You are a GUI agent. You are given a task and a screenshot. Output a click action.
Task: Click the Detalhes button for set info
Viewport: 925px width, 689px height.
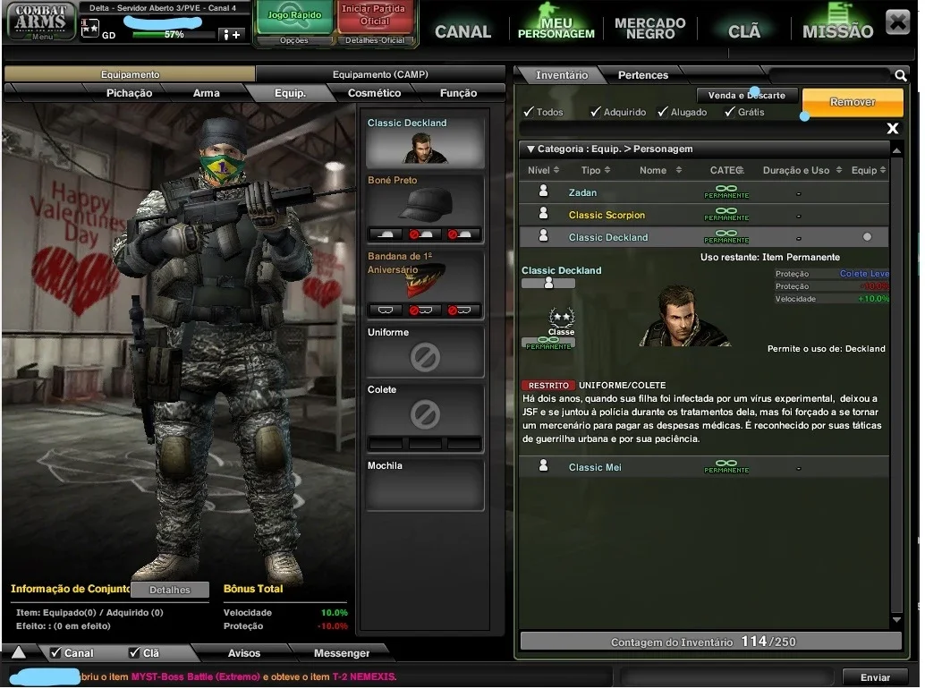click(170, 590)
